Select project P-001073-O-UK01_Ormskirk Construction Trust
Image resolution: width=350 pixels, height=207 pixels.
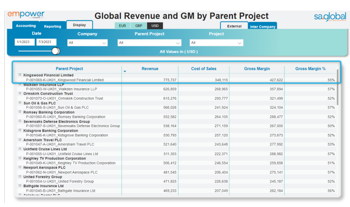(64, 98)
